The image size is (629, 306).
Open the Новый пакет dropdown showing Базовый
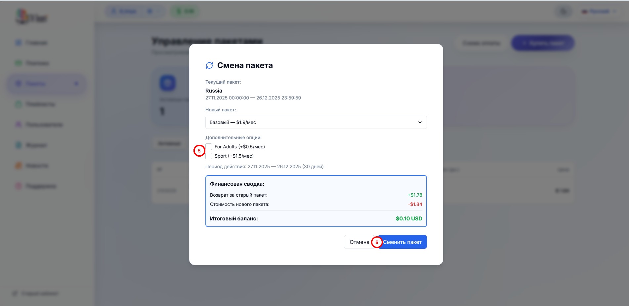tap(316, 122)
